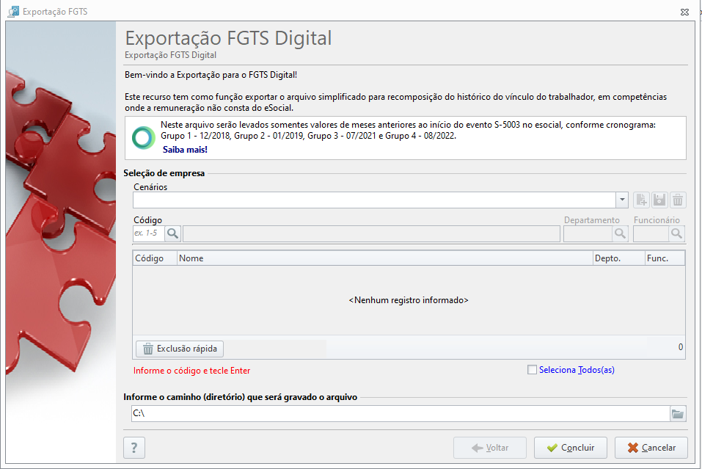
Task: Delete the scenario using the trash icon
Action: coord(678,200)
